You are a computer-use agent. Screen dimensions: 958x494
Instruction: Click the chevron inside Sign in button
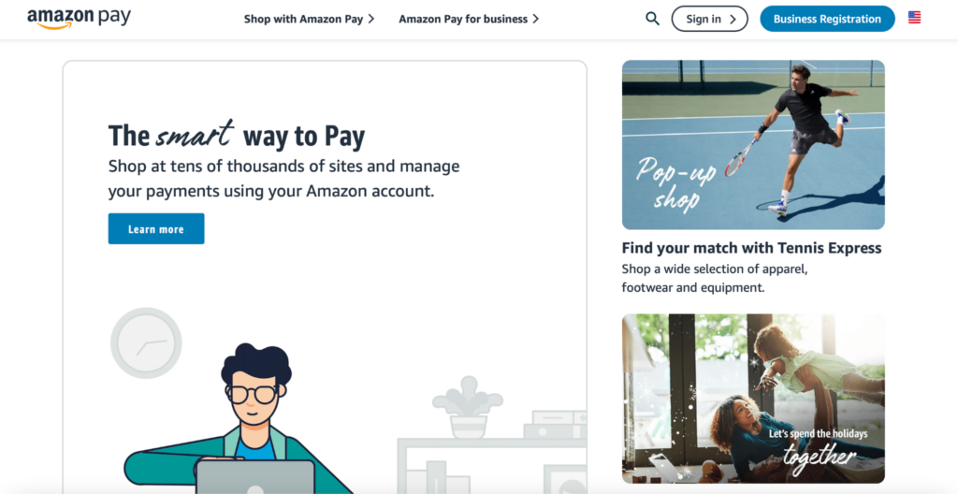coord(733,19)
